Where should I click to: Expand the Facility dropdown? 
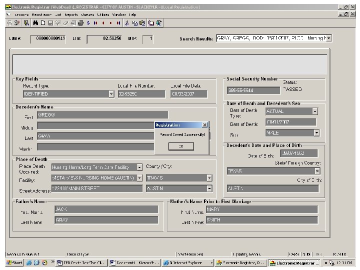click(139, 178)
